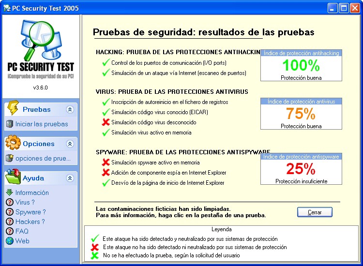Click the red X by componente espía

(x=106, y=172)
